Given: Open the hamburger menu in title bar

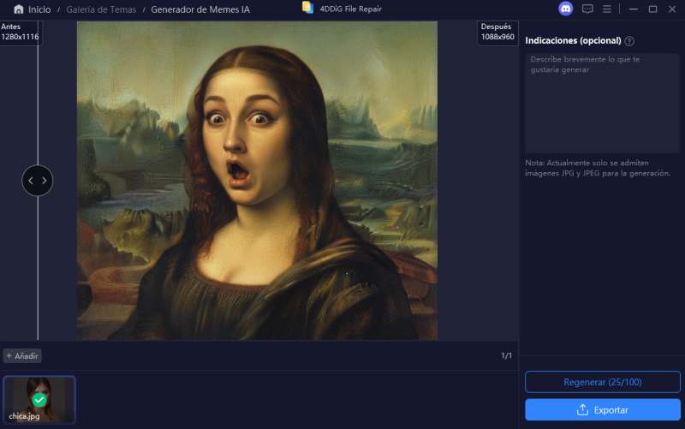Looking at the screenshot, I should [607, 9].
